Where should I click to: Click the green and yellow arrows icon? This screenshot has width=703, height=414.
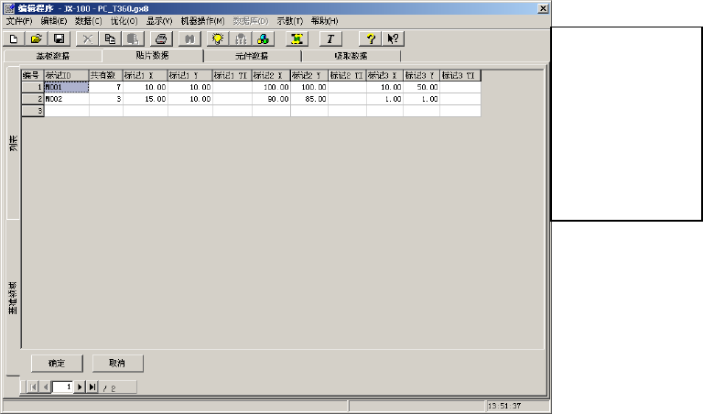tap(297, 39)
